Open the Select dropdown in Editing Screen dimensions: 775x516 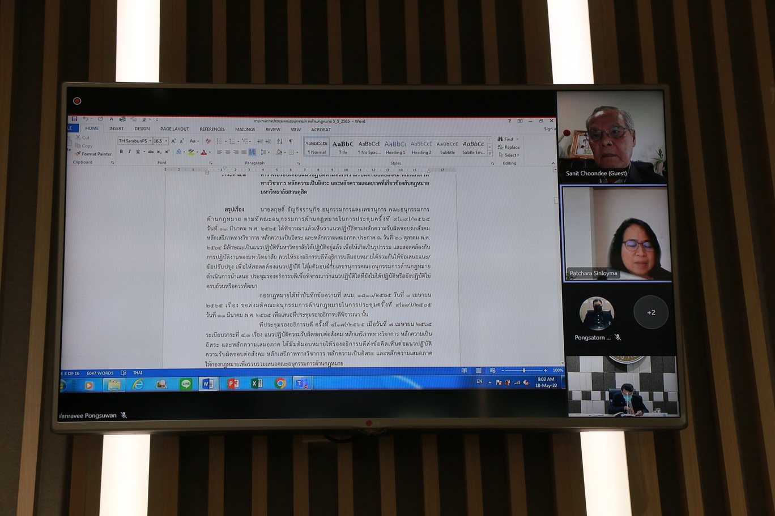tap(509, 155)
